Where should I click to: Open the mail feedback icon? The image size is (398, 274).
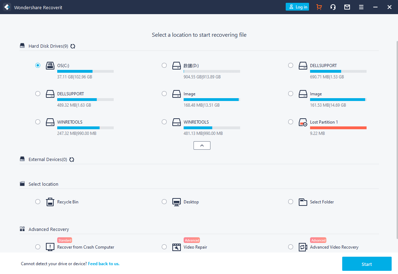click(347, 7)
